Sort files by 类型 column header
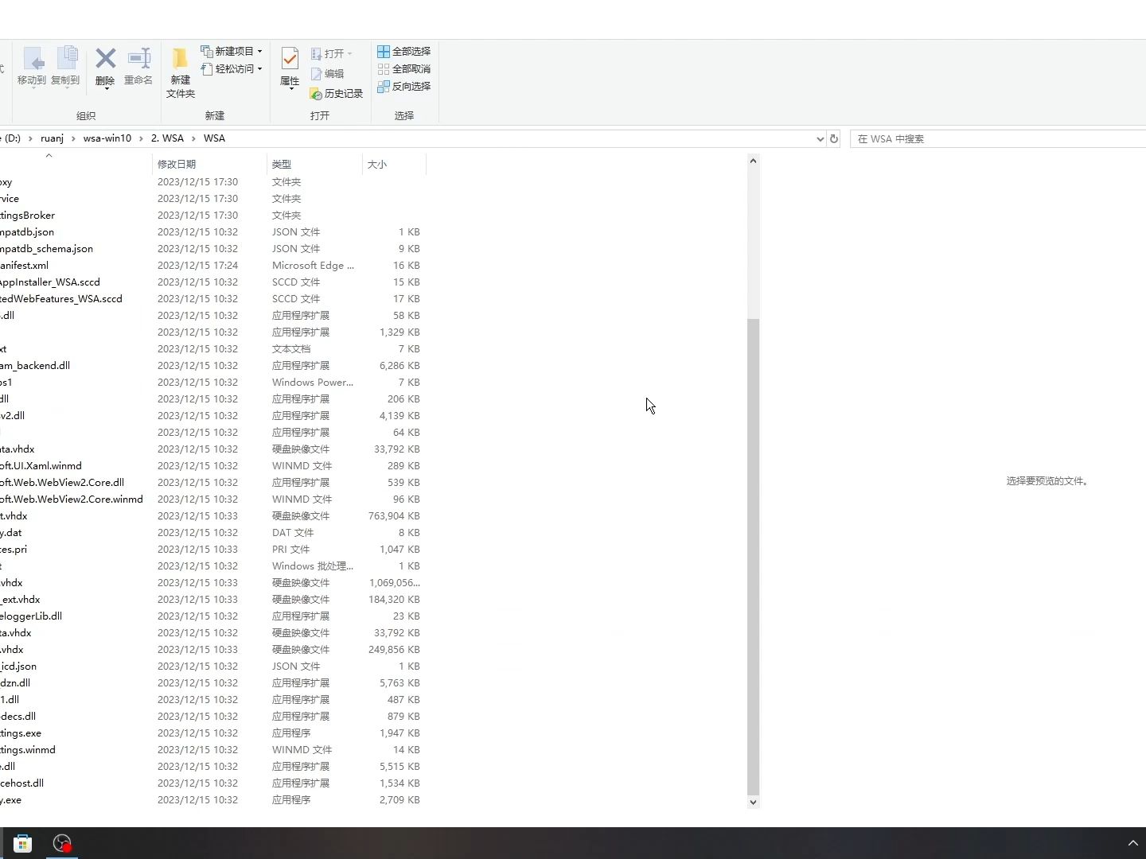Image resolution: width=1146 pixels, height=859 pixels. 314,164
